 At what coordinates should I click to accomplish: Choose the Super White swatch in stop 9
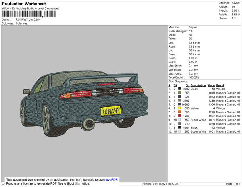(x=179, y=120)
